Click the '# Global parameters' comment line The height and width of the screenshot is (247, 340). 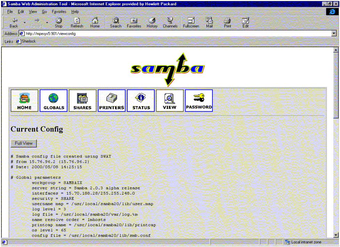click(x=36, y=178)
